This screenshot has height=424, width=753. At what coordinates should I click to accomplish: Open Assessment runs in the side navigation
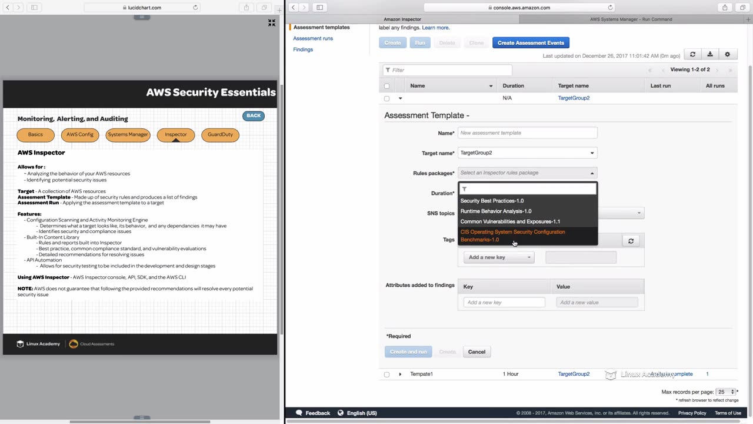313,38
